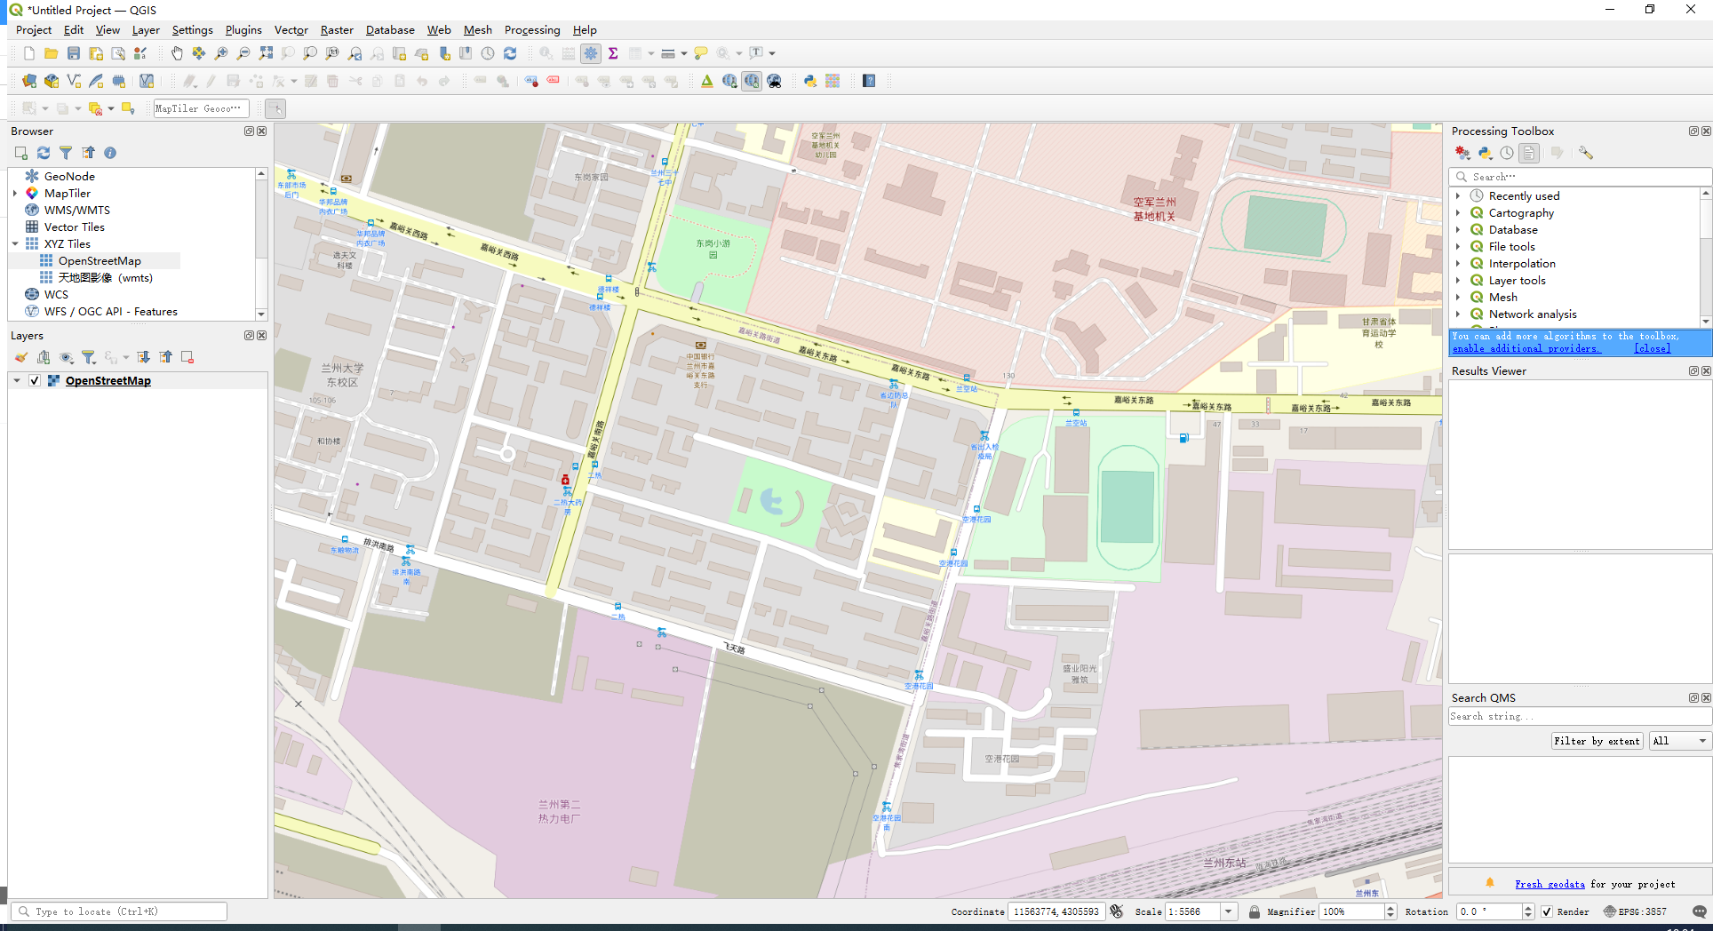
Task: Zoom to full map extent
Action: 266,53
